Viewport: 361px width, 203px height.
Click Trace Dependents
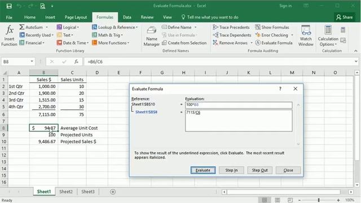pyautogui.click(x=232, y=35)
